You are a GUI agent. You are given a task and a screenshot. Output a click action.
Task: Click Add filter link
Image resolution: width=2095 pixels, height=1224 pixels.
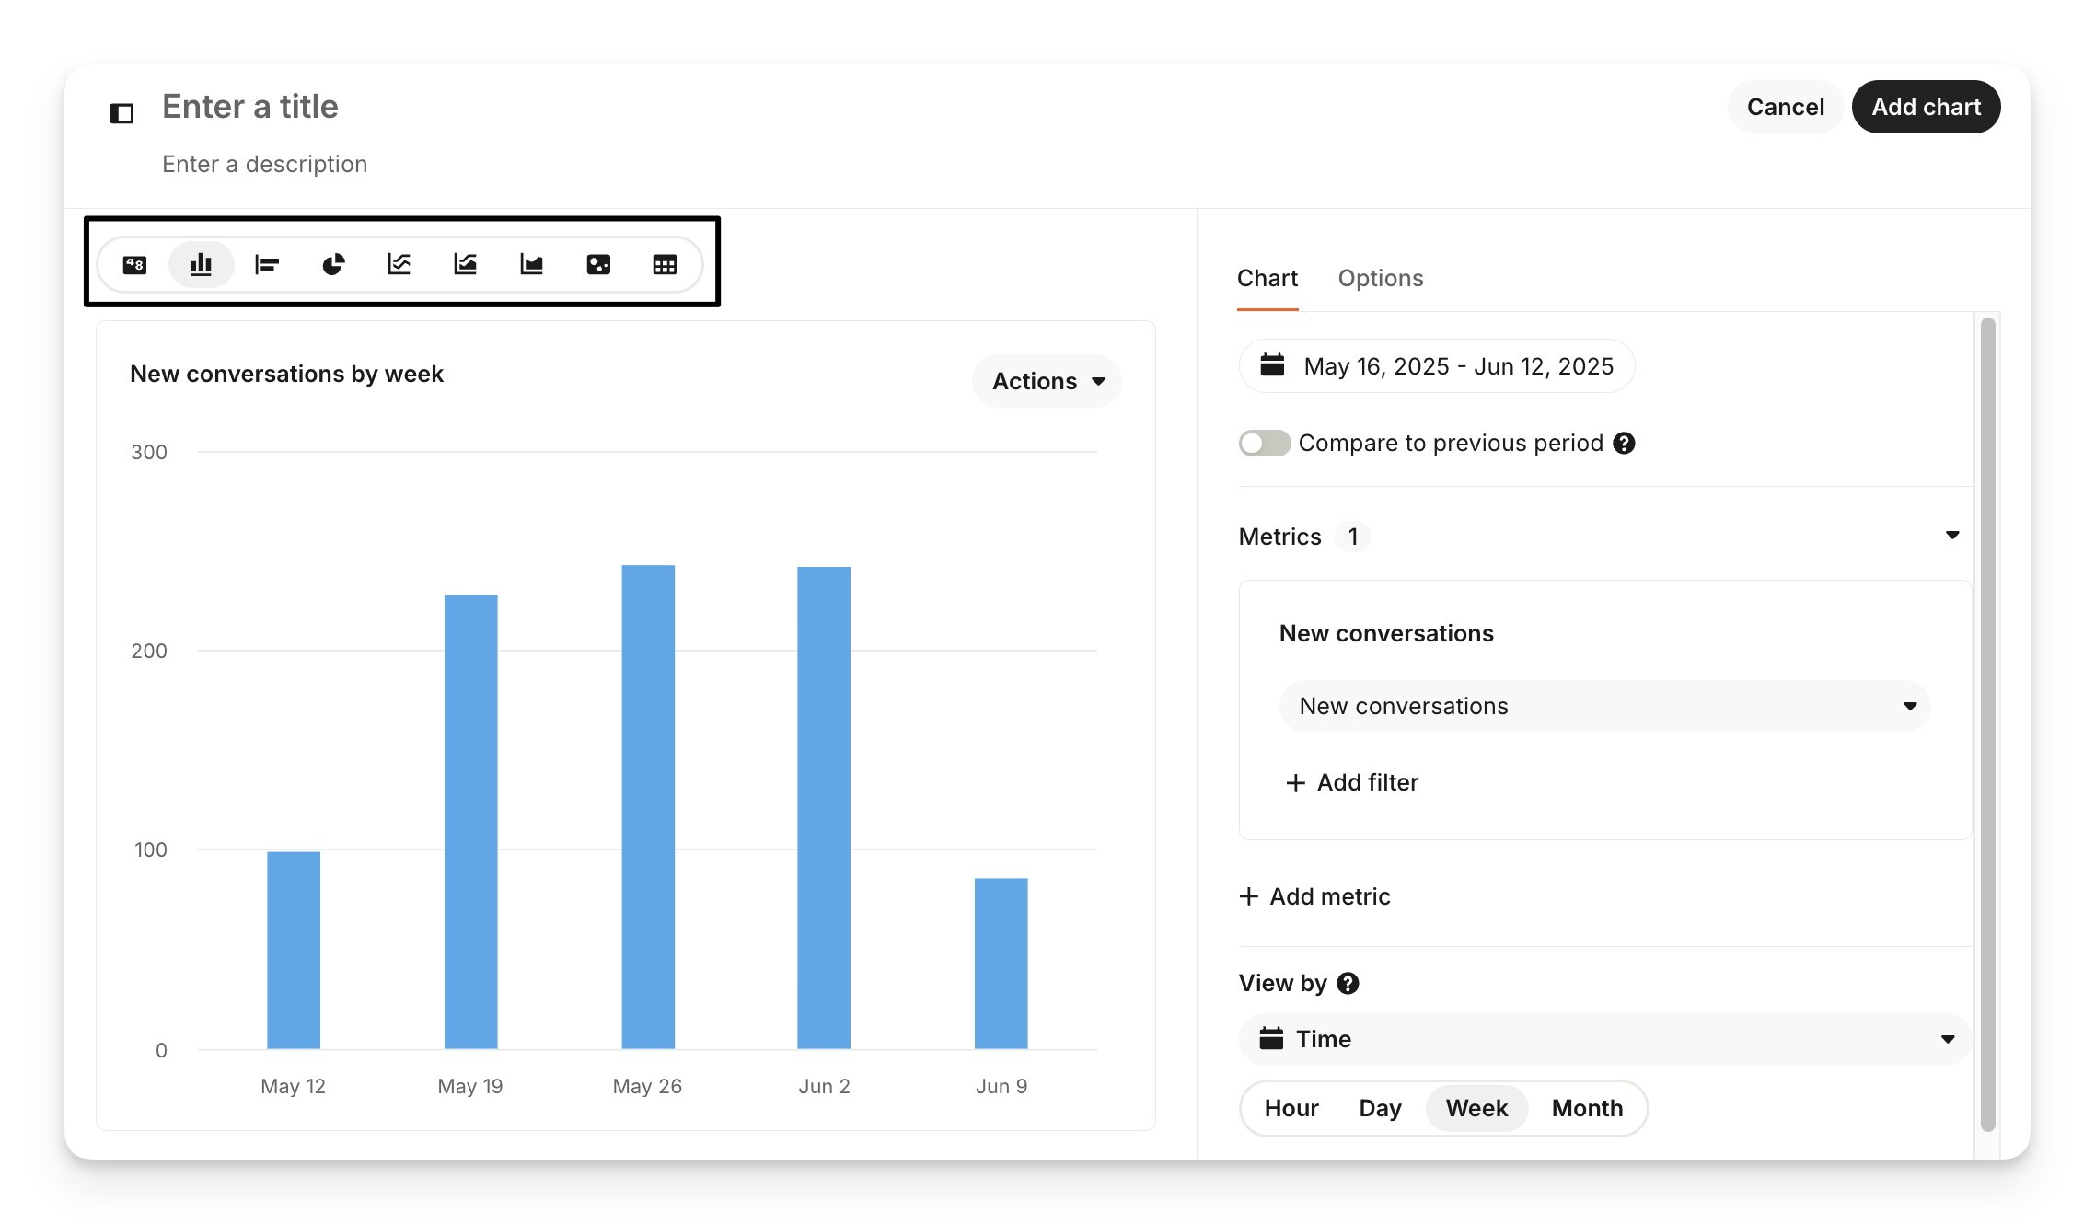coord(1352,782)
